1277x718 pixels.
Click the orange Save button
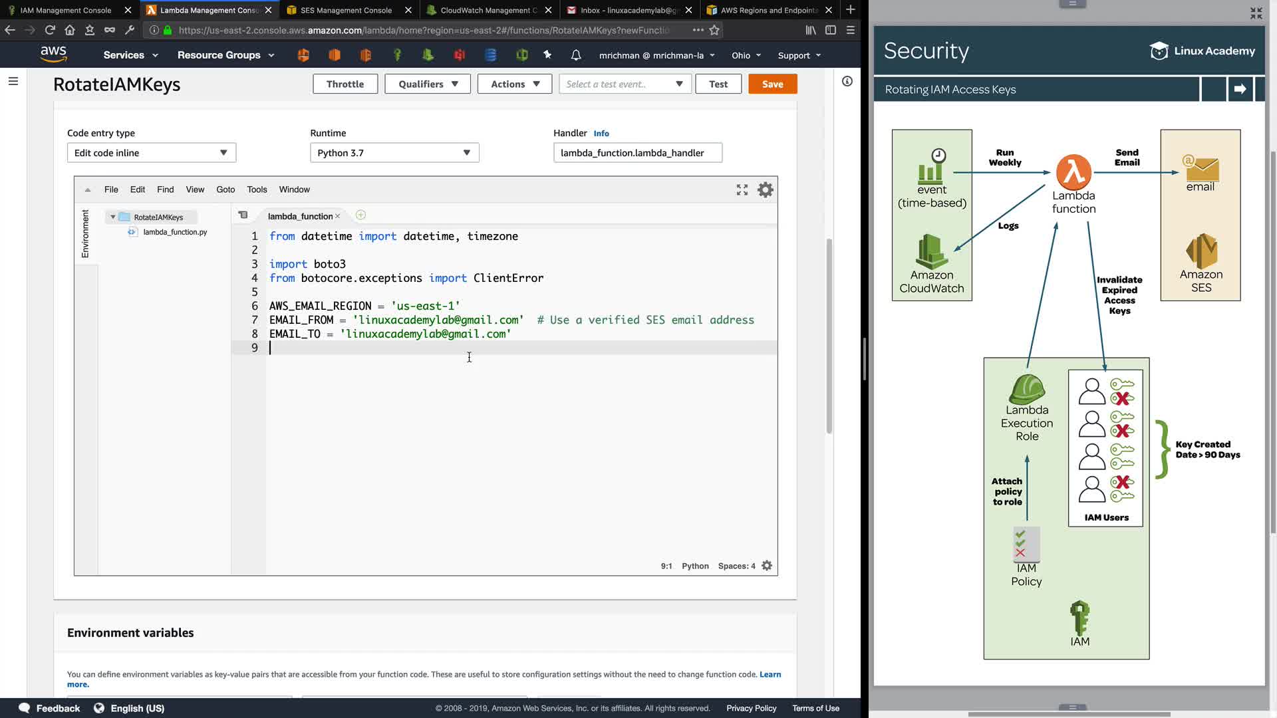coord(772,84)
